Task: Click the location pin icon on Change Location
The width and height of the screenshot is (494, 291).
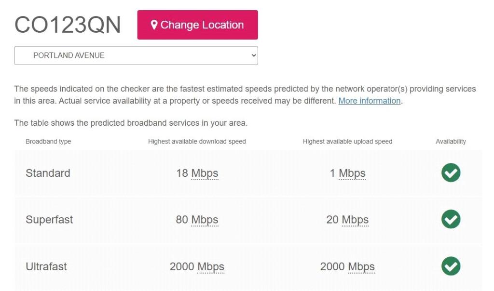Action: (x=154, y=24)
